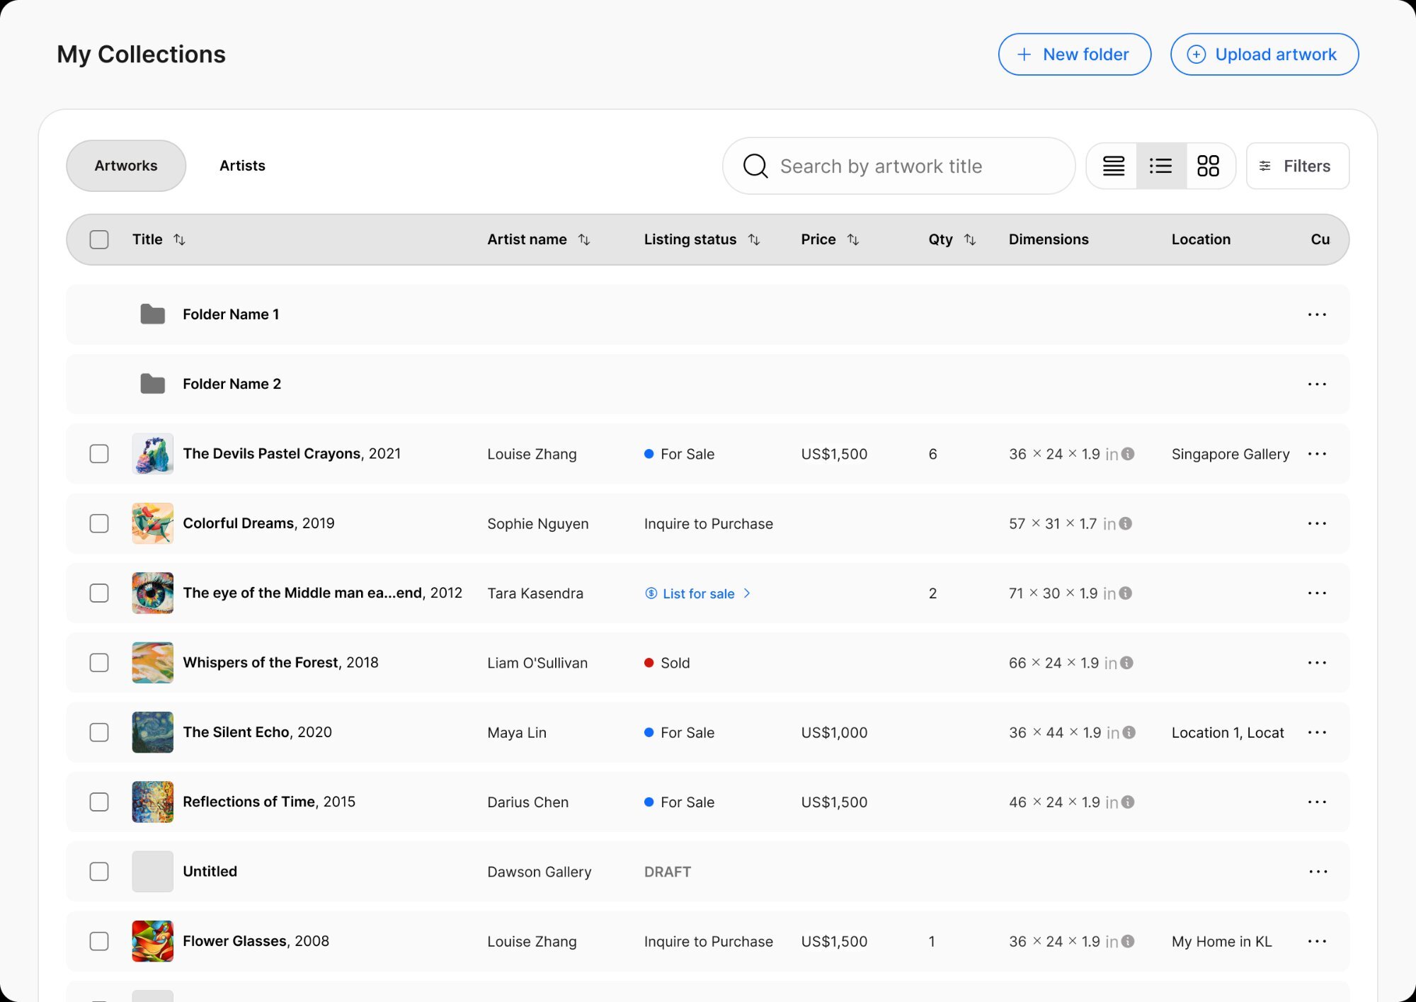This screenshot has width=1416, height=1002.
Task: Tick the checkbox for Flower Glasses
Action: 99,942
